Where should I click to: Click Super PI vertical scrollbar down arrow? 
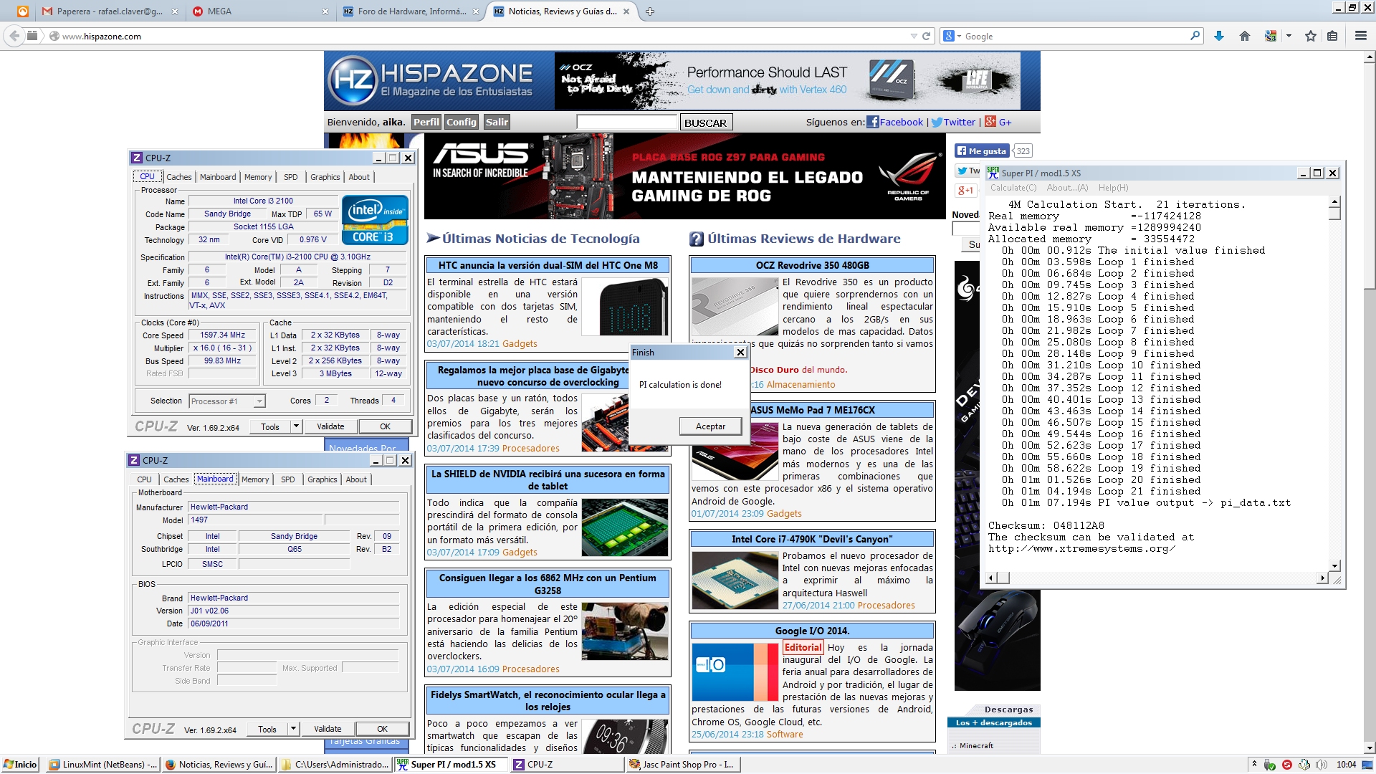tap(1334, 565)
